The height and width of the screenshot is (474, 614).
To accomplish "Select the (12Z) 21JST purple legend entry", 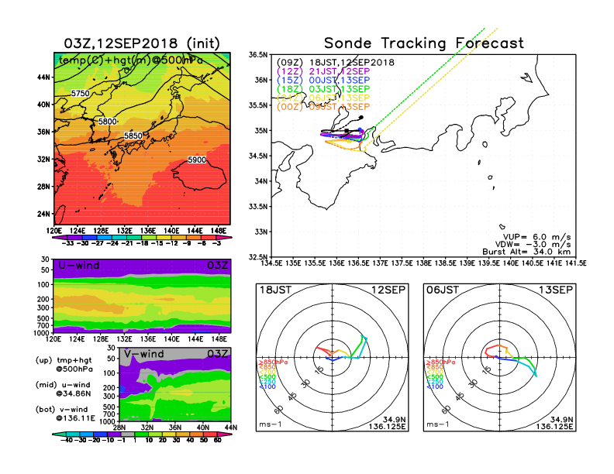I will (x=333, y=71).
